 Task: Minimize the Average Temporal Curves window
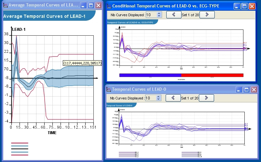coord(83,6)
